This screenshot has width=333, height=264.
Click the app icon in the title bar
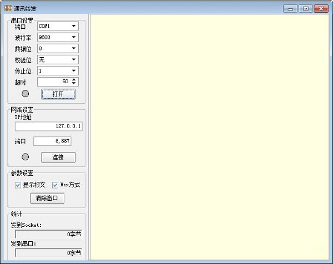coord(8,8)
